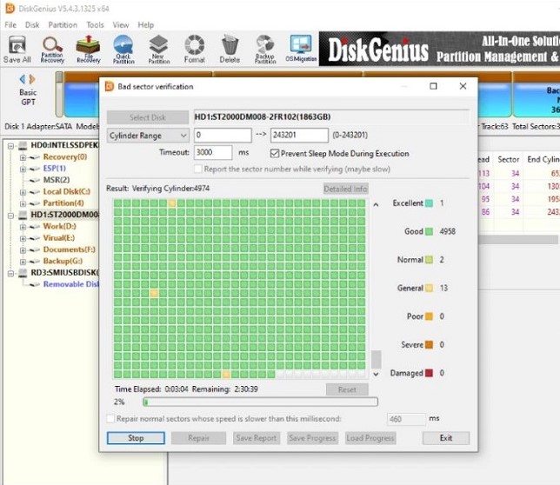
Task: Click the Severe orange legend swatch
Action: [429, 345]
